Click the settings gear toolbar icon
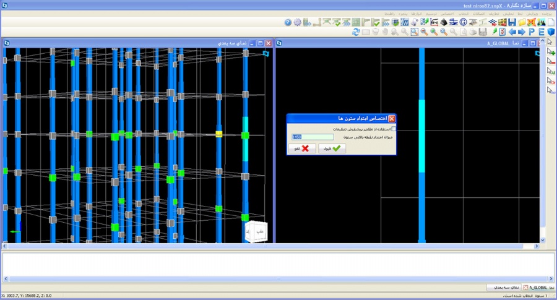 click(298, 22)
